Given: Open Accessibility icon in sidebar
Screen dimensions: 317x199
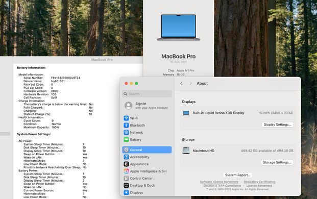Looking at the screenshot, I should point(126,157).
